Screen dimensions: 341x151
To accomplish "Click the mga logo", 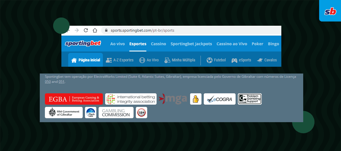I will (x=173, y=99).
